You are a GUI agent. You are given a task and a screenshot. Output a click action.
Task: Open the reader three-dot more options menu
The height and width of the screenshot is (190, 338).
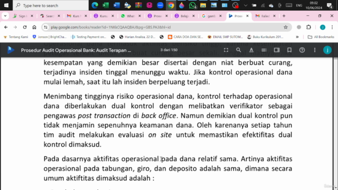coord(315,50)
